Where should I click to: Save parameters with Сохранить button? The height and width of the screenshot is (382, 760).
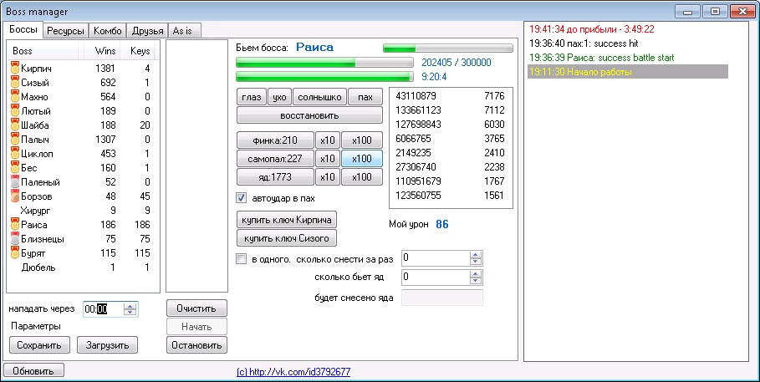tap(39, 345)
